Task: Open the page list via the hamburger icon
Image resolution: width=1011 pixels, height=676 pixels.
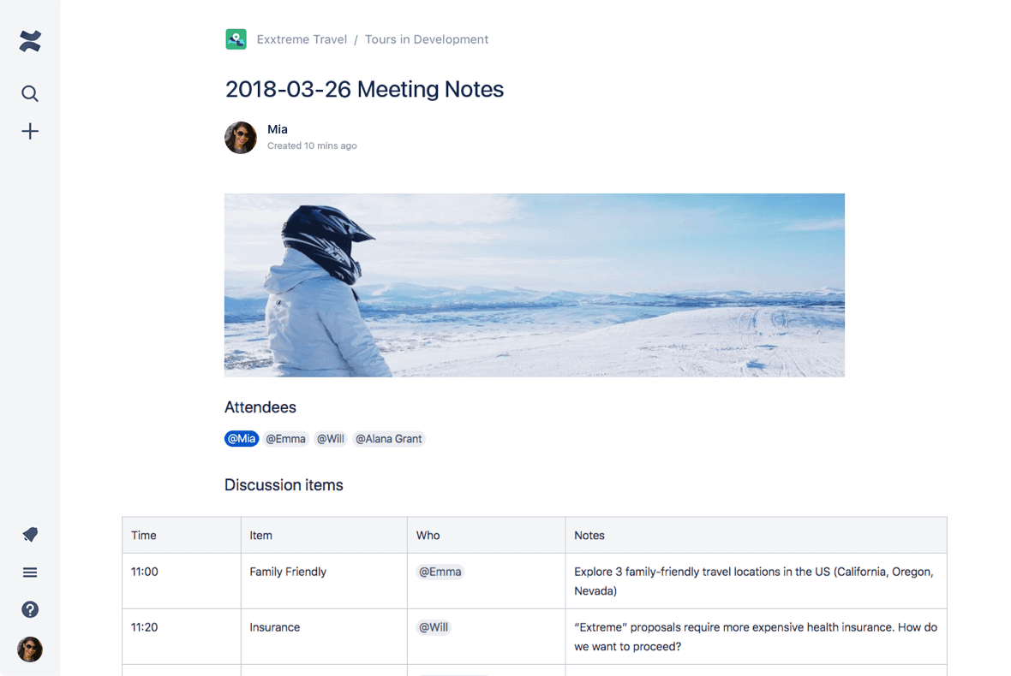Action: point(30,572)
